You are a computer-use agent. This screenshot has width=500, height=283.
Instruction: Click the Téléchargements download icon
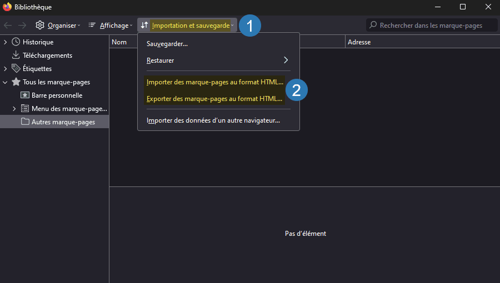tap(16, 55)
